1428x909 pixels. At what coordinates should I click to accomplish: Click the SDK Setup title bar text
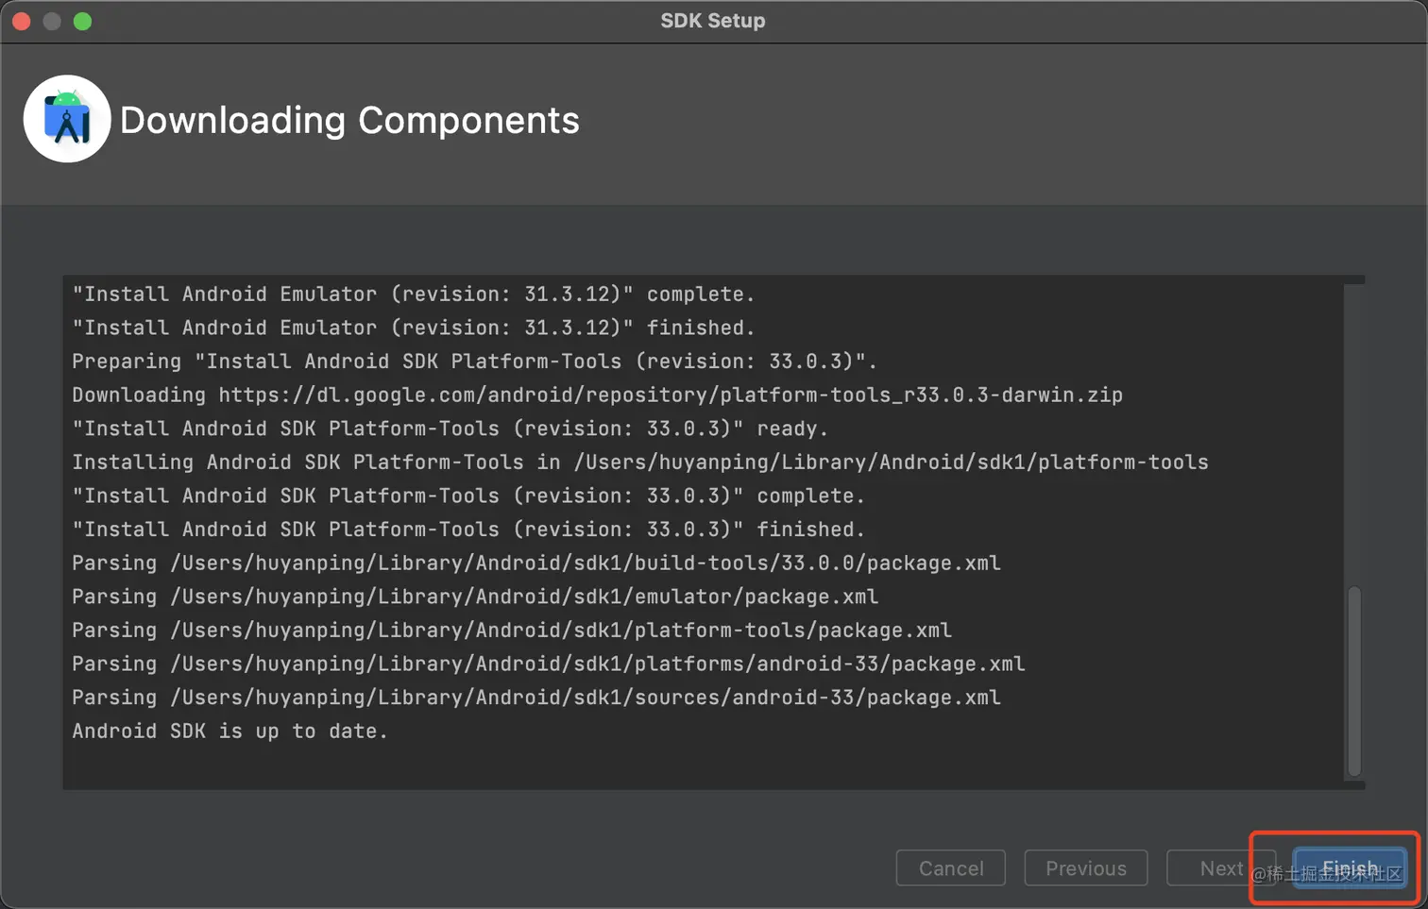pyautogui.click(x=713, y=21)
